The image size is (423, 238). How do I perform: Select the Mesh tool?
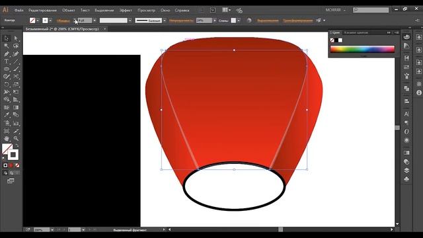click(7, 107)
